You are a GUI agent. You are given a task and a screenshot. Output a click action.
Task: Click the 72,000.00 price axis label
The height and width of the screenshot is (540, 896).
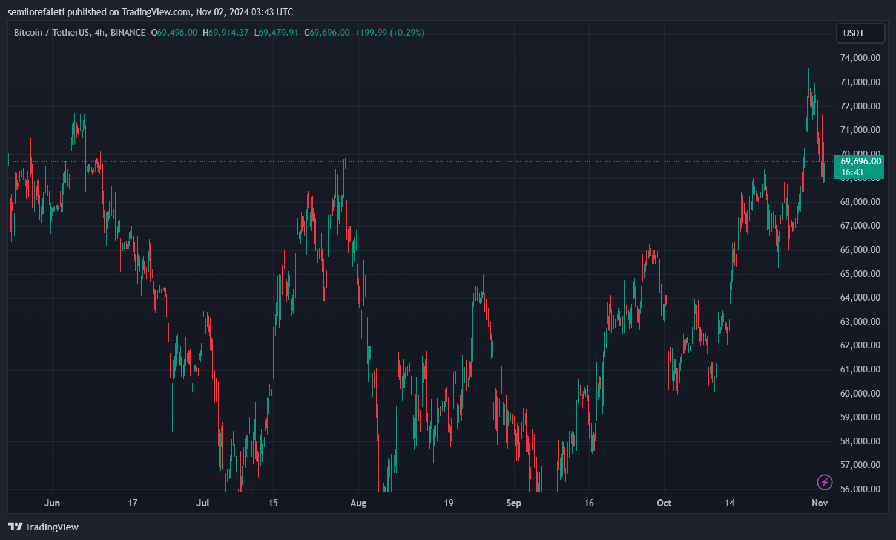click(860, 106)
